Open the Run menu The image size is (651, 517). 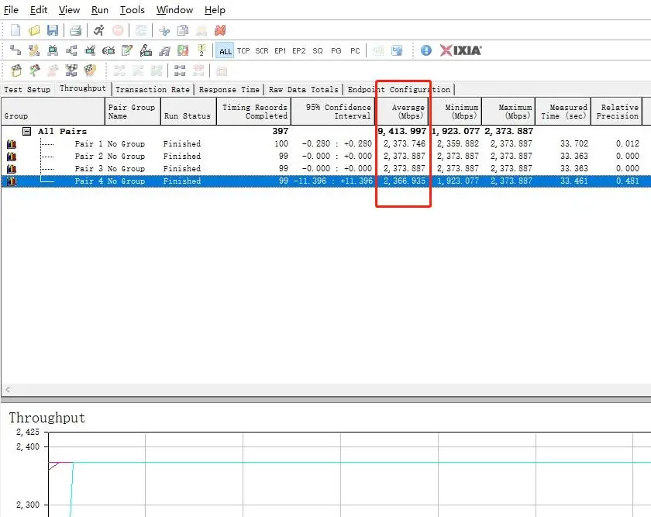point(99,10)
